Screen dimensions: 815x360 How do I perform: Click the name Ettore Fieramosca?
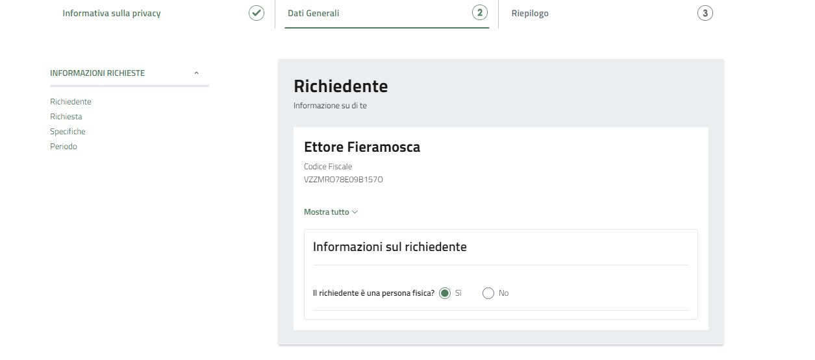point(362,147)
